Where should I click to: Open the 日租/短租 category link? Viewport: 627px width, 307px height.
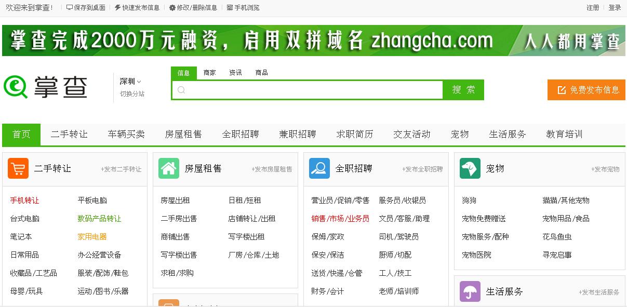click(x=245, y=201)
